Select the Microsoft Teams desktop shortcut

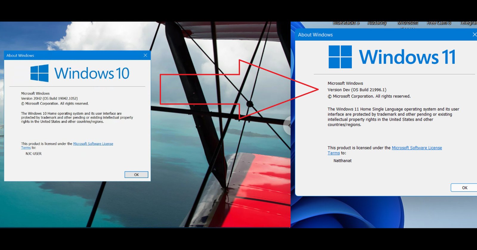(408, 23)
